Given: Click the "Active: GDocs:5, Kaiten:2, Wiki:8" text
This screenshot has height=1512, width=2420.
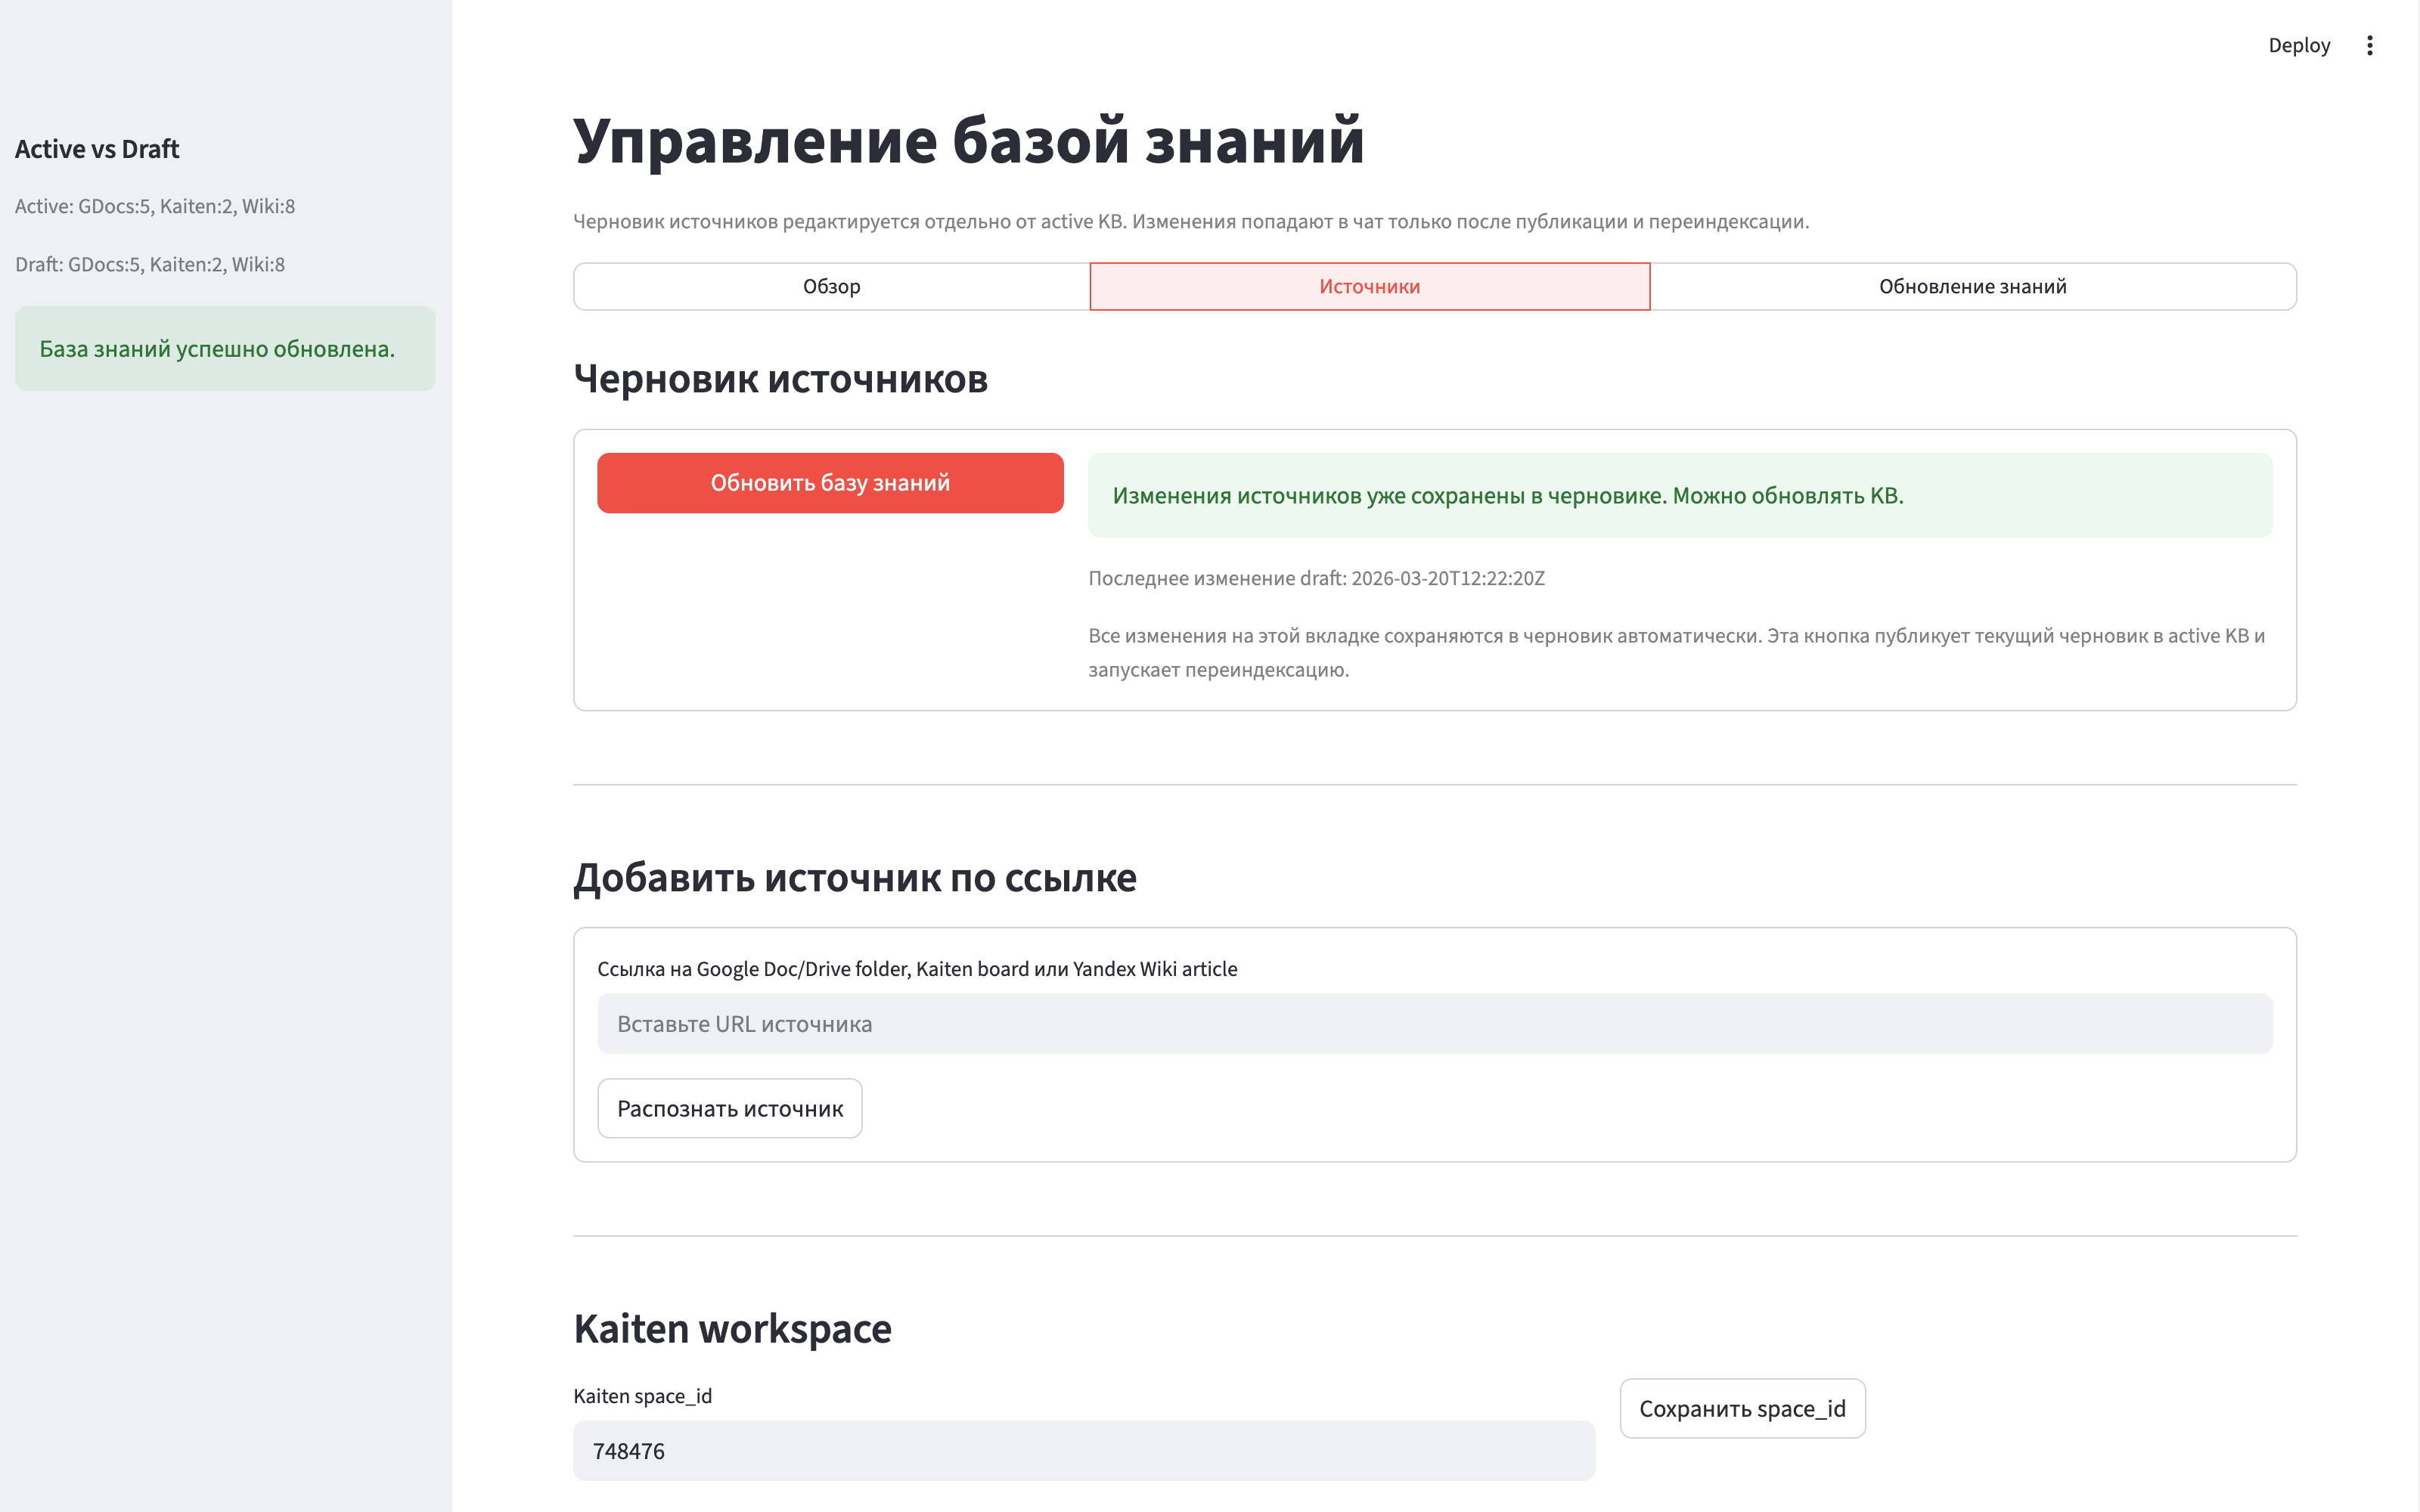Looking at the screenshot, I should click(156, 206).
